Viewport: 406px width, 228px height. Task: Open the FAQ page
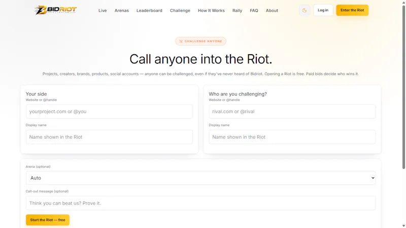click(254, 11)
